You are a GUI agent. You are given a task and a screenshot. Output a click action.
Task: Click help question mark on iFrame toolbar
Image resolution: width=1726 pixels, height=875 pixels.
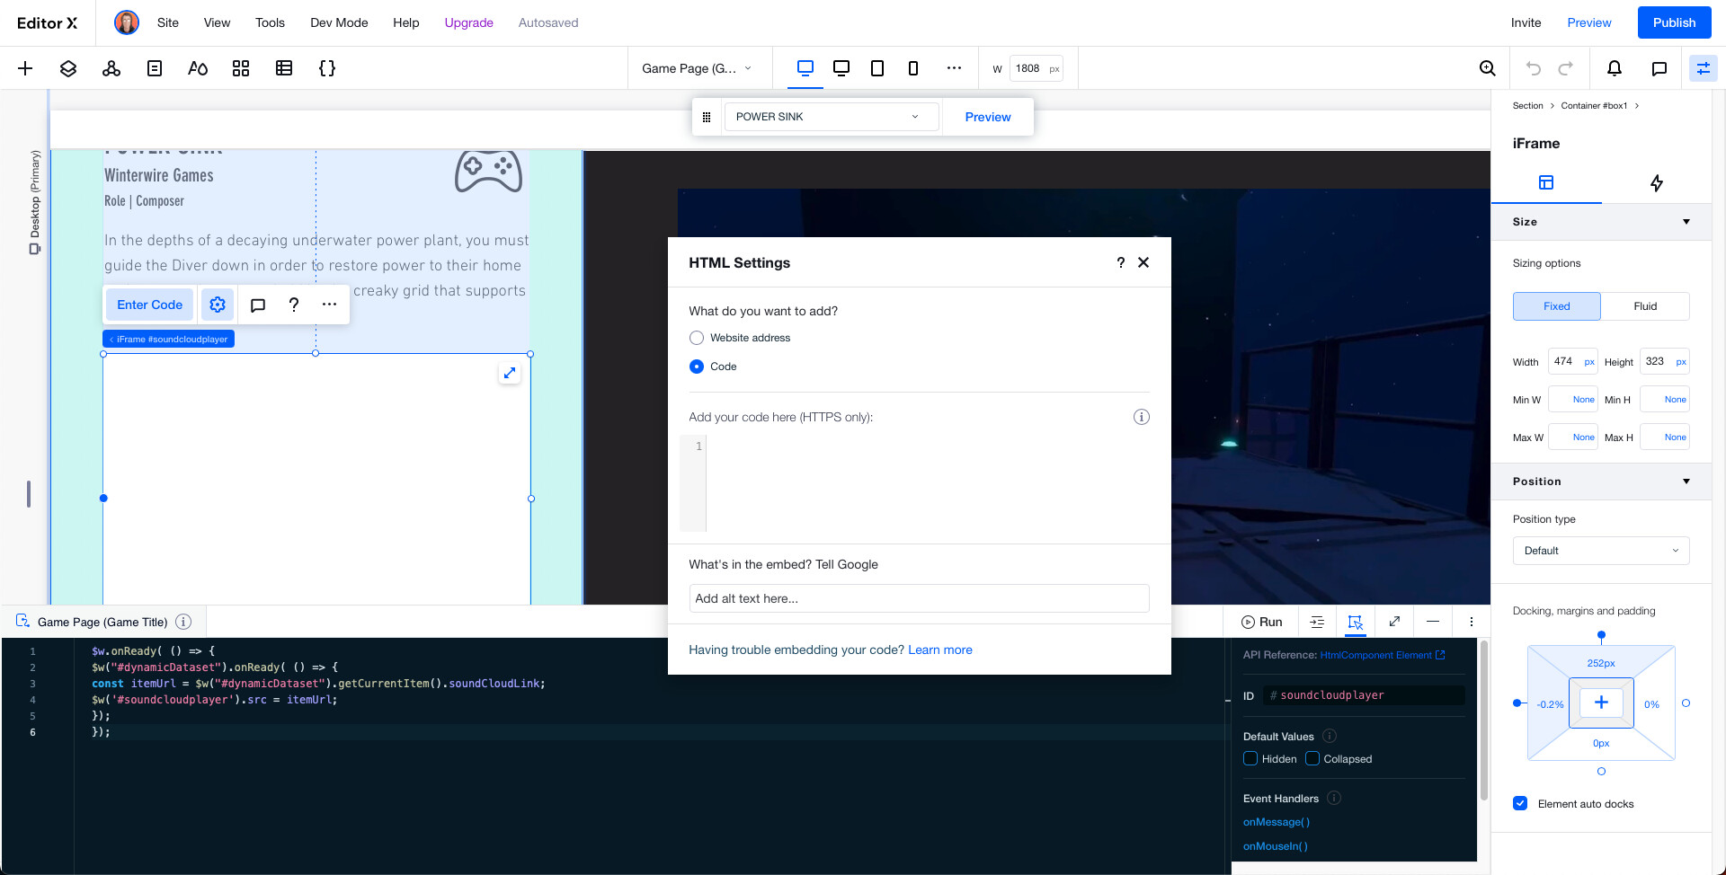[x=294, y=305]
